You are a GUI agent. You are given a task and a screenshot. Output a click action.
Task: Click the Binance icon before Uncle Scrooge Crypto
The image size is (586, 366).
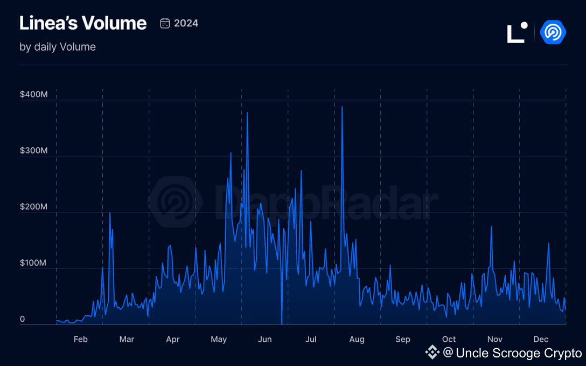(432, 352)
